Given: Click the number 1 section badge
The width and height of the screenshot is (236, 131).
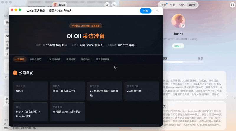Looking at the screenshot, I should 15,73.
